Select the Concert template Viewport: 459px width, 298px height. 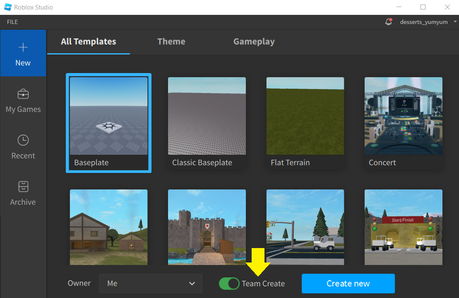click(404, 123)
